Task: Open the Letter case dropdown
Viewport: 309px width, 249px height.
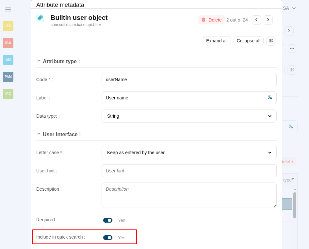Action: [189, 153]
